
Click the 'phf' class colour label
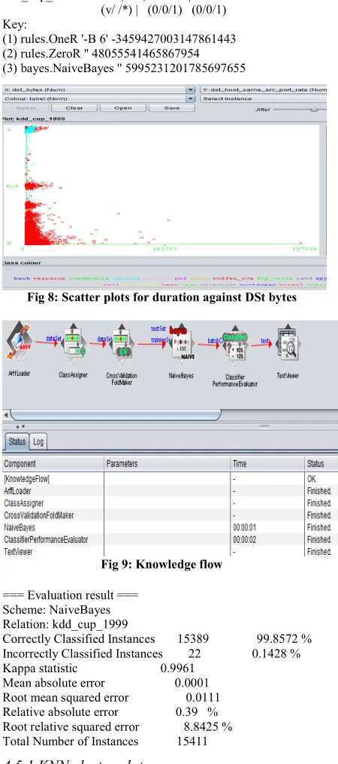[x=180, y=278]
